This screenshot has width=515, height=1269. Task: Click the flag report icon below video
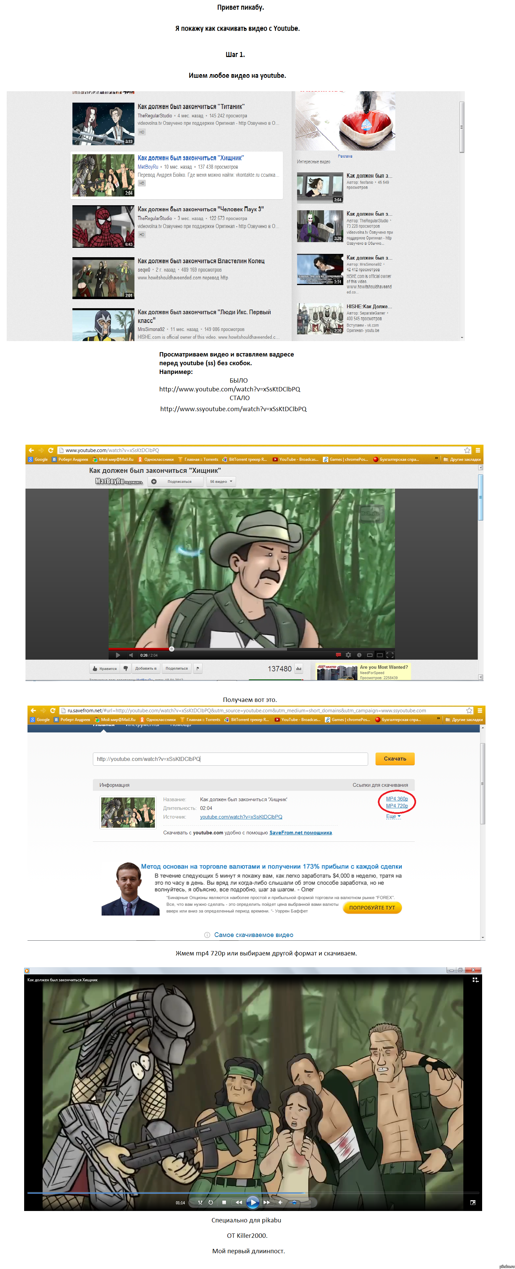click(198, 668)
